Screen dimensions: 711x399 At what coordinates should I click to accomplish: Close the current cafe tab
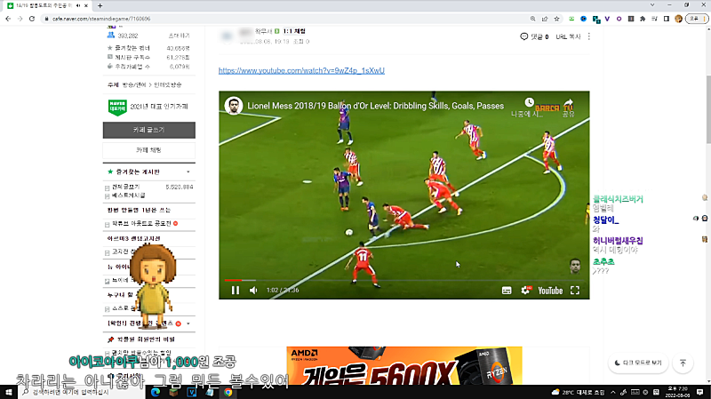point(85,5)
